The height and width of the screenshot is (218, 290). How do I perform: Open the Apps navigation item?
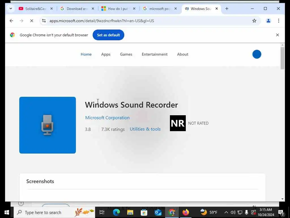(x=106, y=54)
